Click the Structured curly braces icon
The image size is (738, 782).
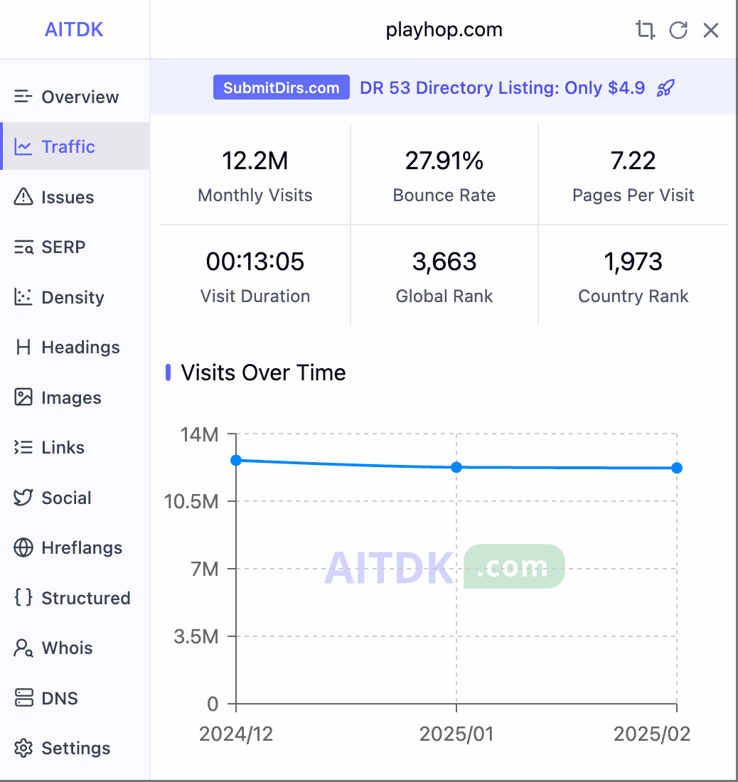23,597
